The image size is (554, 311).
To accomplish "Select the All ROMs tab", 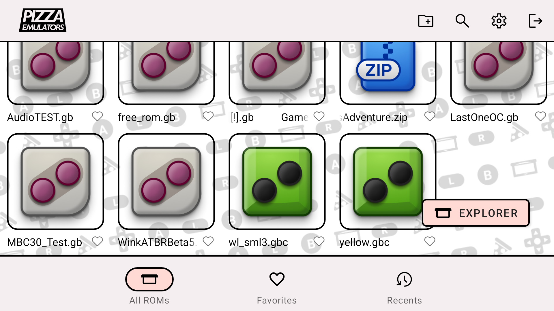I will coord(149,287).
